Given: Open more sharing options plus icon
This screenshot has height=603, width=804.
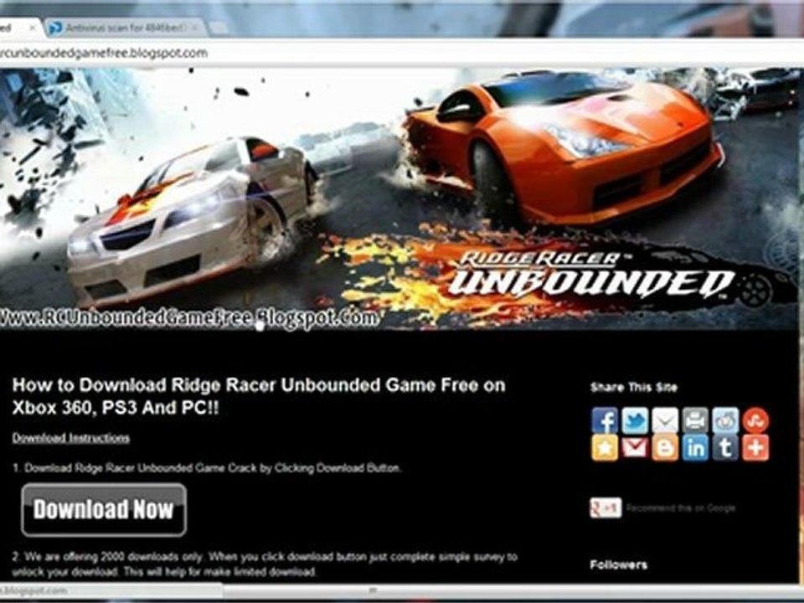Looking at the screenshot, I should 755,447.
